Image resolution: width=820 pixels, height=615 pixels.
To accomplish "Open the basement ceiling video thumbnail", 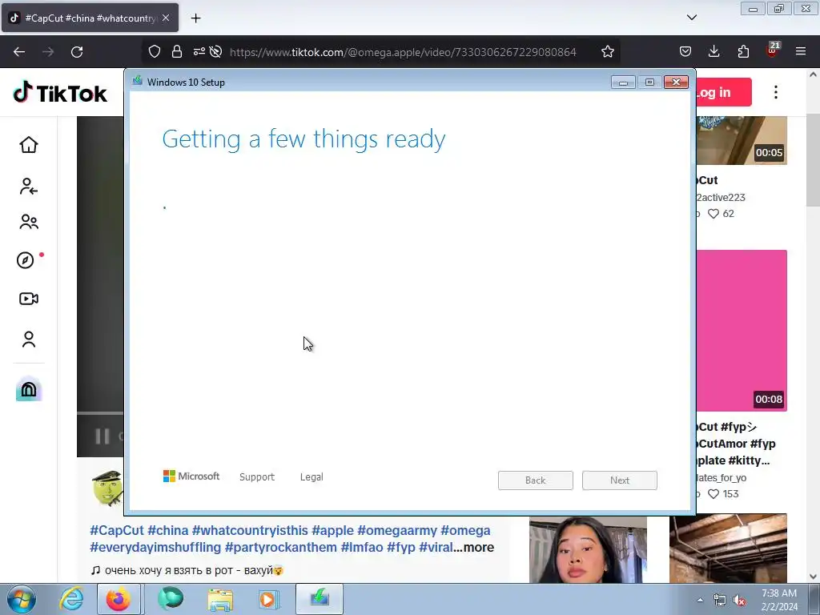I will 728,548.
